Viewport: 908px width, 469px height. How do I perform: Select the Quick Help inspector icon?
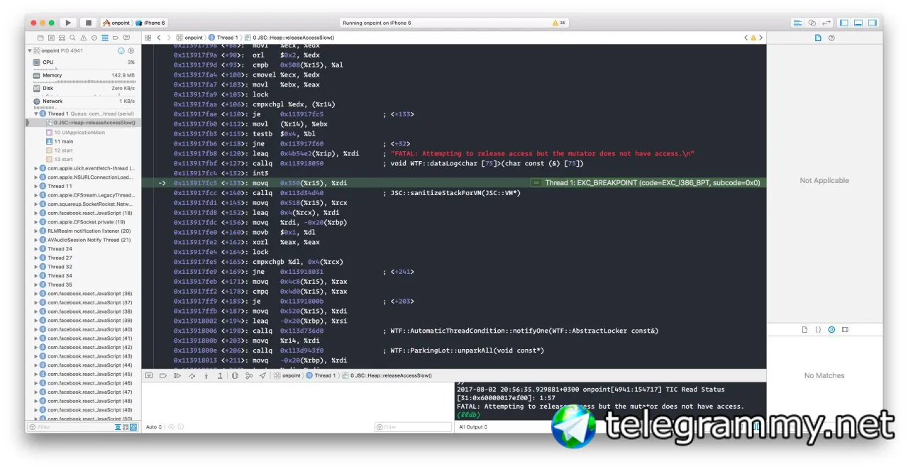[x=831, y=38]
